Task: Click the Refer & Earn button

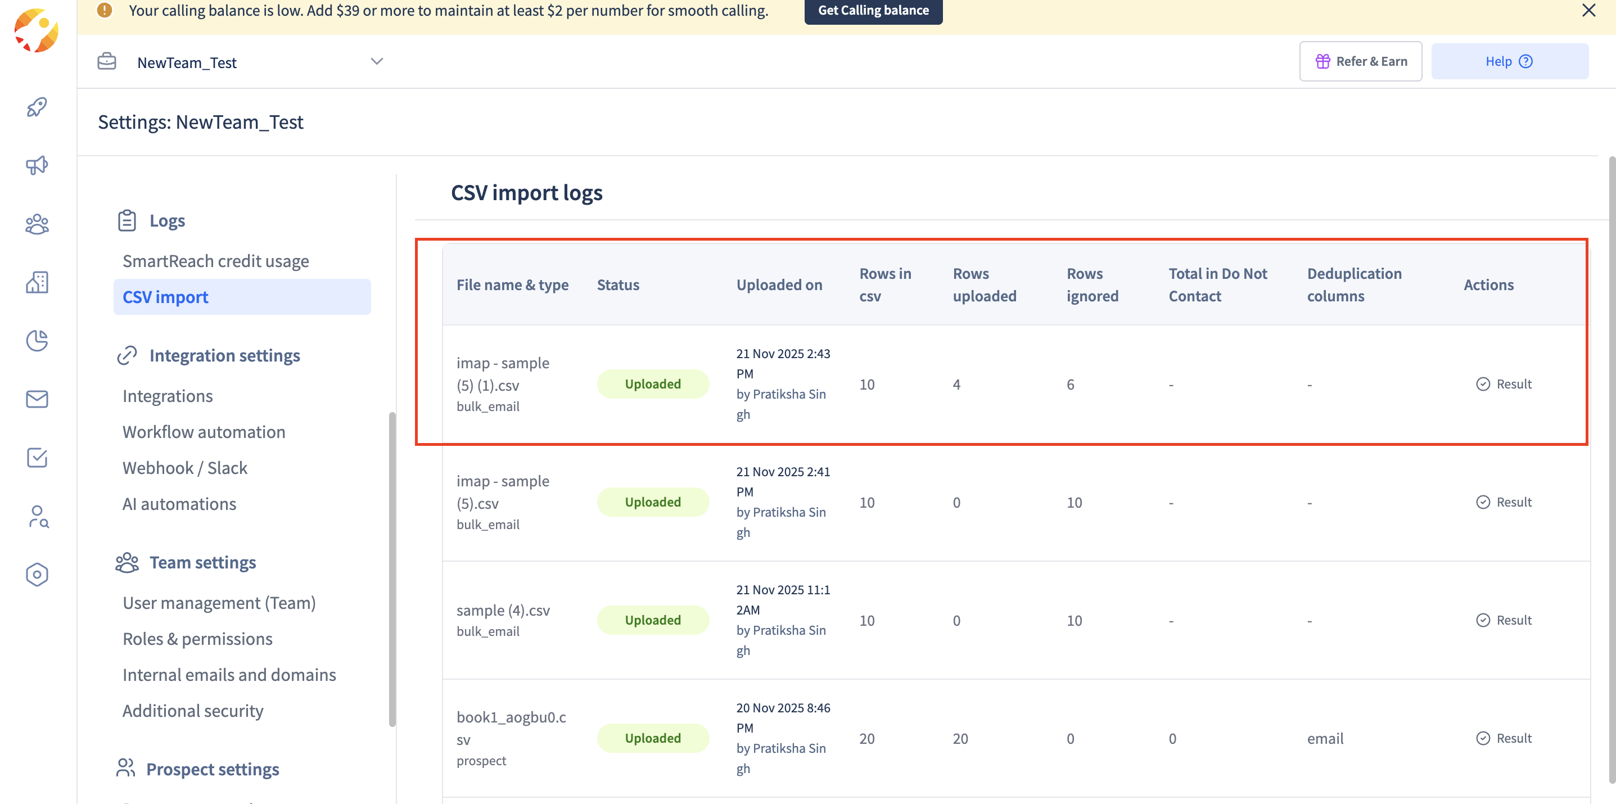Action: pyautogui.click(x=1360, y=61)
